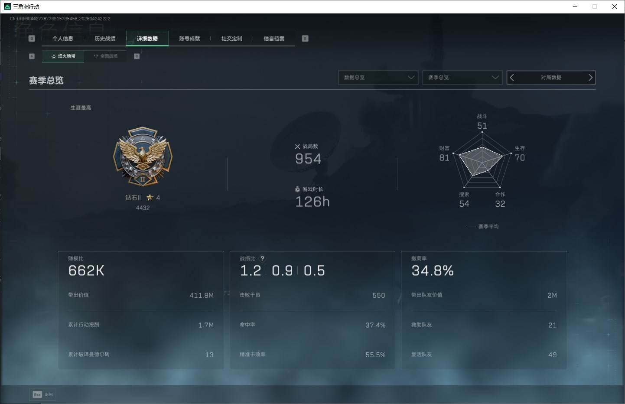Click the 击败干员 value 550
Viewport: 625px width, 404px height.
(x=379, y=296)
